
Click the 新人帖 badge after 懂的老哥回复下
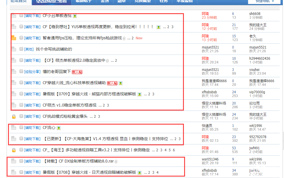pyautogui.click(x=77, y=72)
